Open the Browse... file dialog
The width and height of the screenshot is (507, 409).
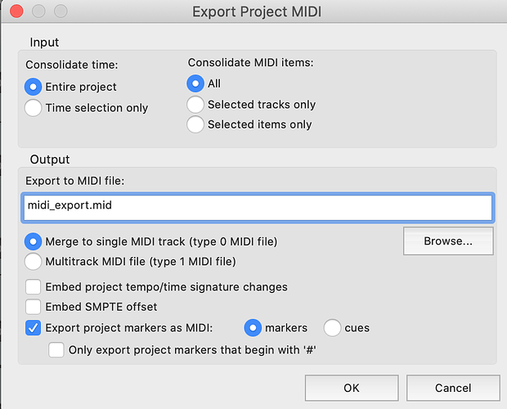pyautogui.click(x=448, y=240)
